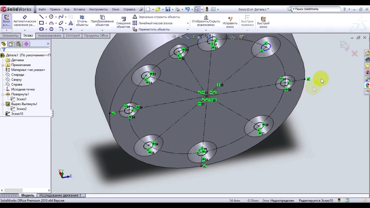Switch to the DimXpert tab
Viewport: 370px width, 208px height.
(73, 36)
